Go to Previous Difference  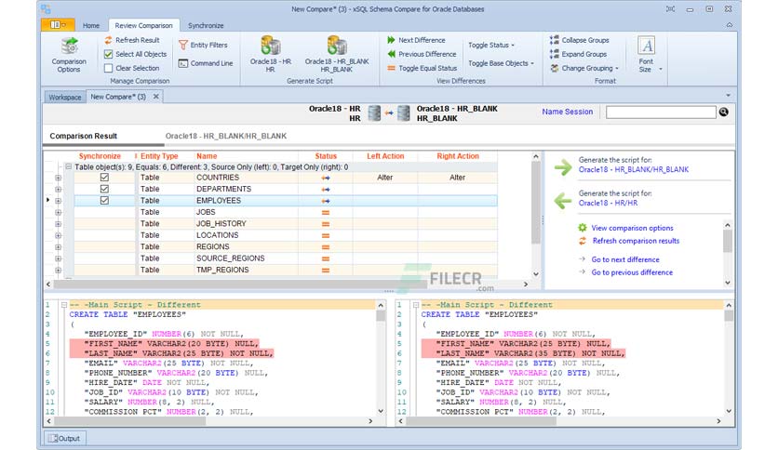tap(422, 54)
